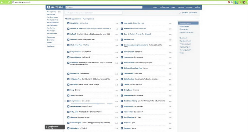This screenshot has width=248, height=132.
Task: Play Feed Me - Silicone Lube track
Action: (68, 40)
